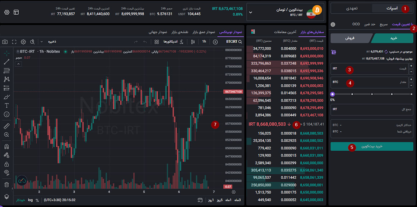Image resolution: width=417 pixels, height=207 pixels.
Task: Open chart settings gear in chart toolbar
Action: point(23,42)
